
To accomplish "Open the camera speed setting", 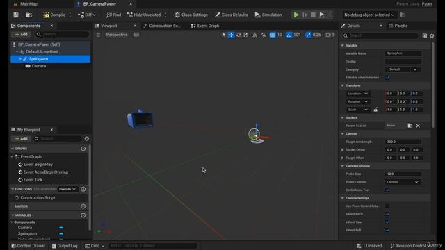I will (330, 35).
